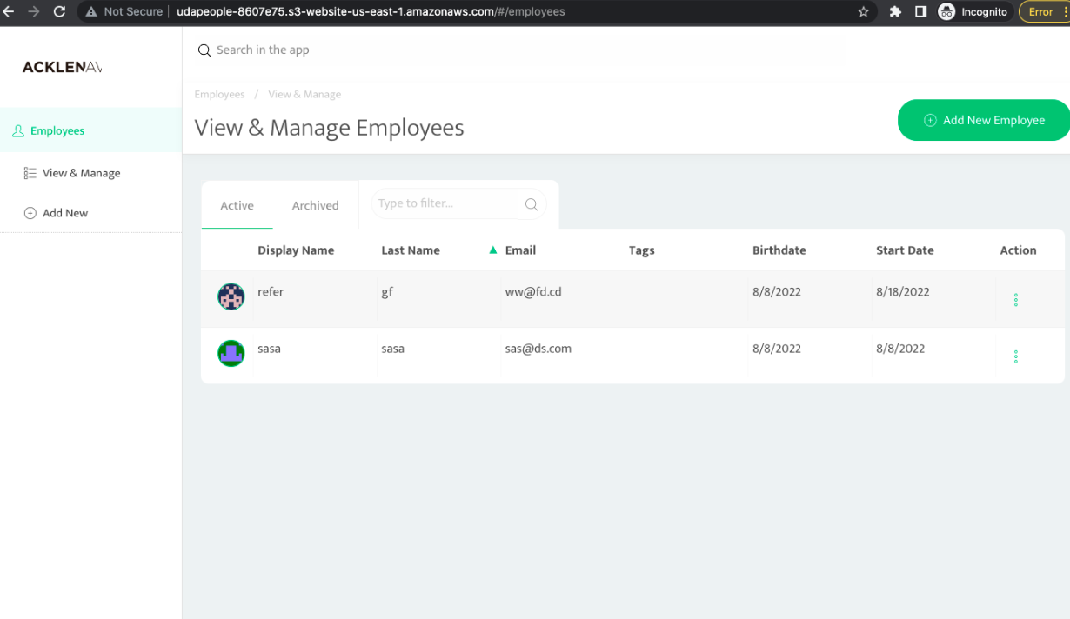
Task: Select Employees section in sidebar
Action: 57,131
